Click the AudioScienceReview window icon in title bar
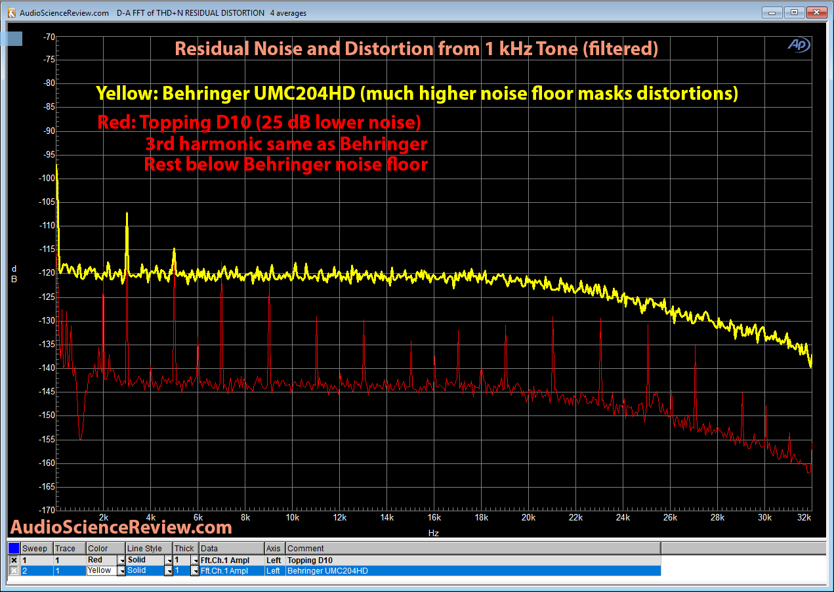The width and height of the screenshot is (834, 592). point(11,12)
